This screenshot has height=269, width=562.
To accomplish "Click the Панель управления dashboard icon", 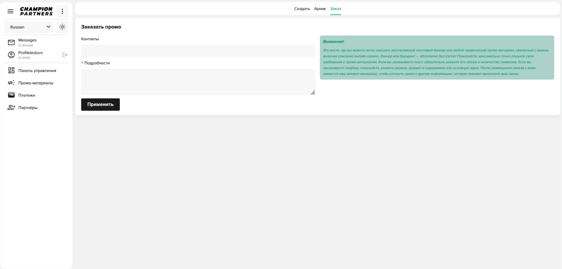I will click(11, 71).
